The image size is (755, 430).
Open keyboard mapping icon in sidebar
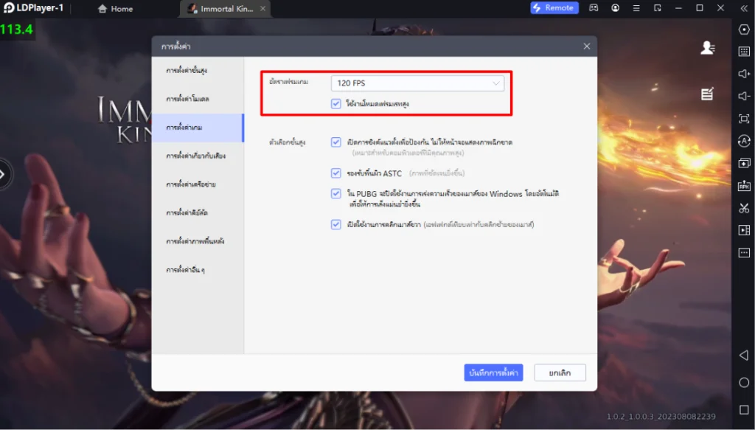click(744, 52)
